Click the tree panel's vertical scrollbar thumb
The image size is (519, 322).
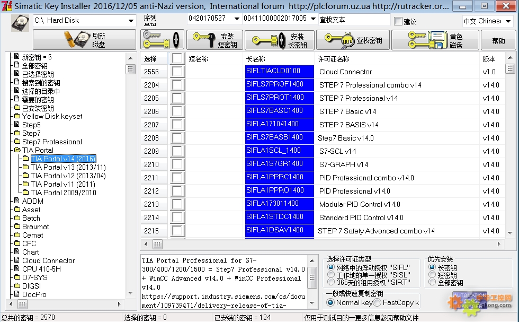coord(131,69)
